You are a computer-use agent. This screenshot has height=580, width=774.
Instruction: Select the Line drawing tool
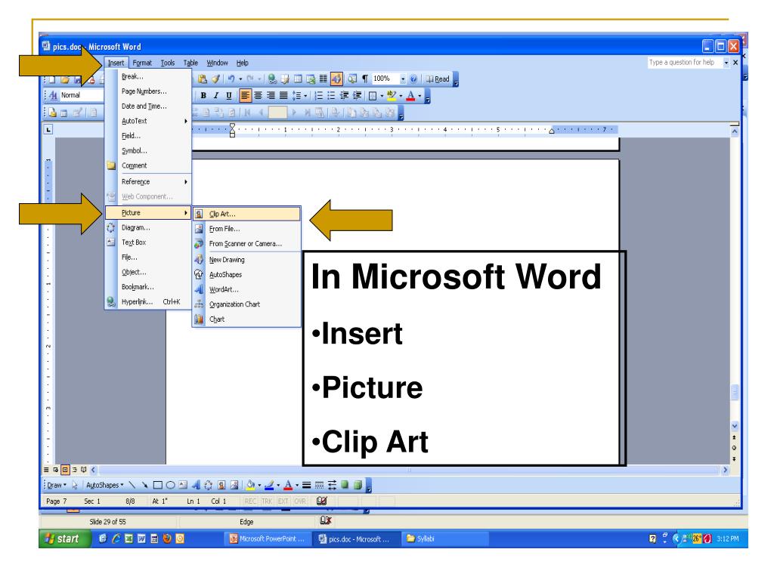[x=132, y=486]
